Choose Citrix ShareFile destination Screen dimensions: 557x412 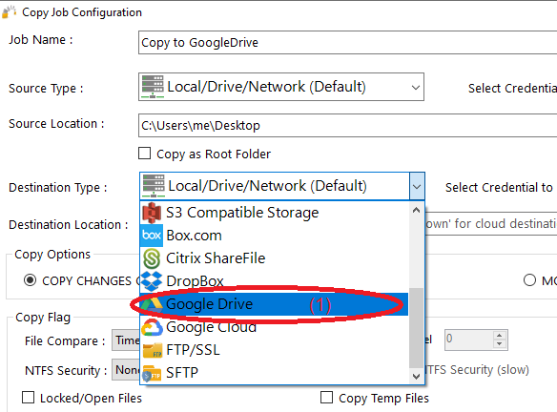(x=275, y=258)
